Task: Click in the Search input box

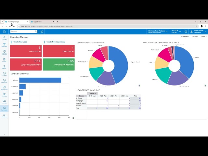Action: tap(22, 32)
